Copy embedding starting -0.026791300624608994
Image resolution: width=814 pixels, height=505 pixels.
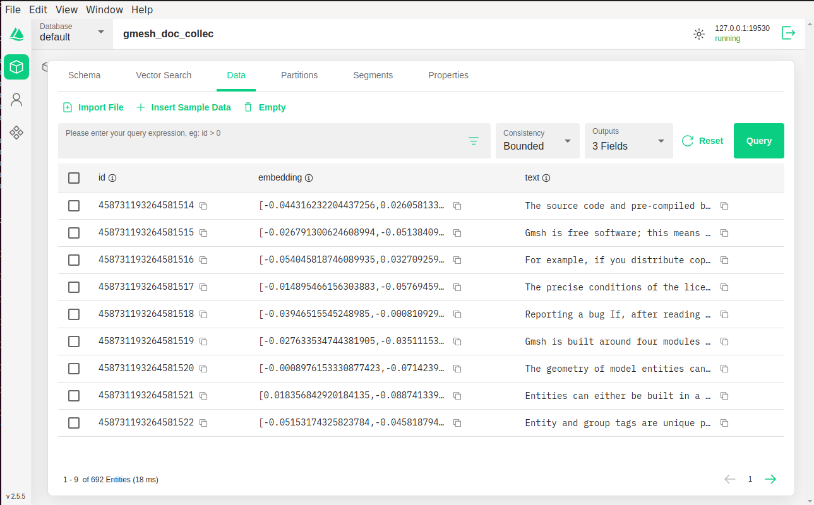[x=457, y=233]
